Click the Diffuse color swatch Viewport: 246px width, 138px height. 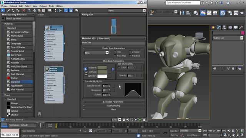[x=102, y=72]
